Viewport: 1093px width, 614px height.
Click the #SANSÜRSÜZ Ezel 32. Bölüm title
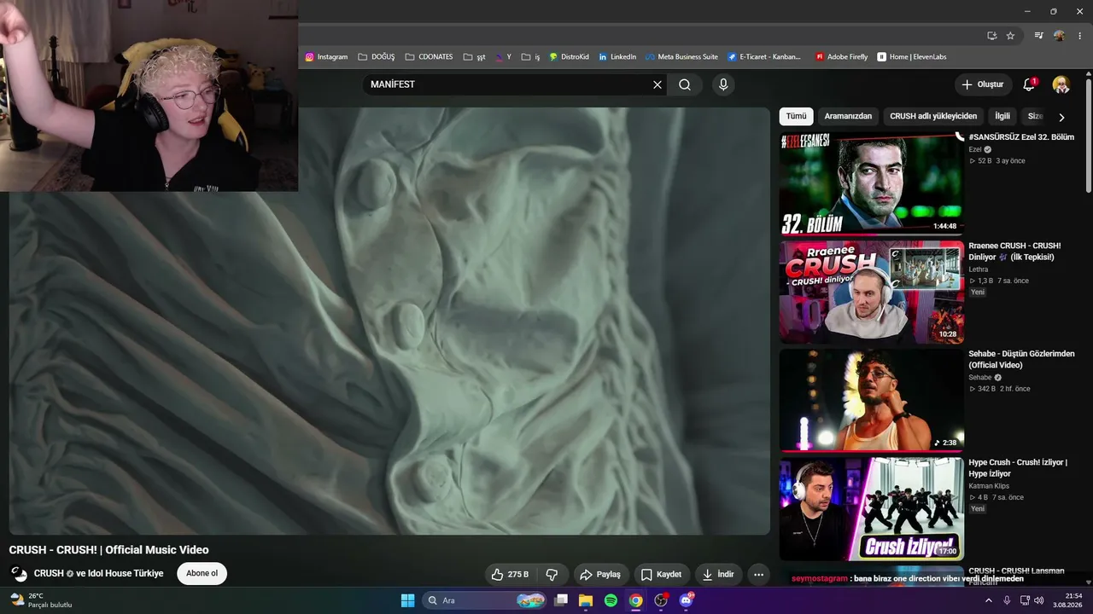tap(1021, 137)
